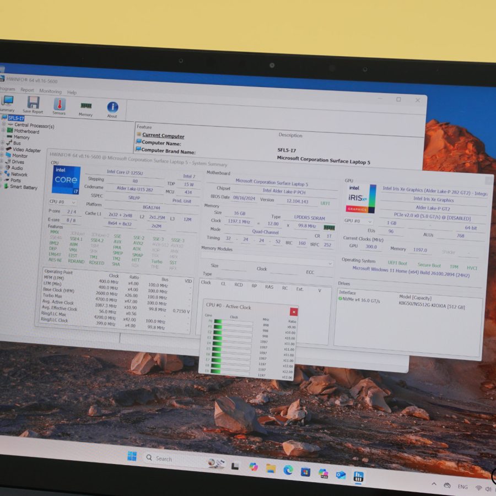Select Motherboard in the device tree
496x496 pixels.
coord(26,131)
